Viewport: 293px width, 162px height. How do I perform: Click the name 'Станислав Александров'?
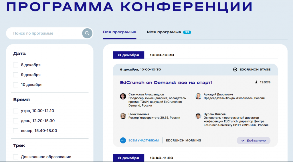click(146, 95)
